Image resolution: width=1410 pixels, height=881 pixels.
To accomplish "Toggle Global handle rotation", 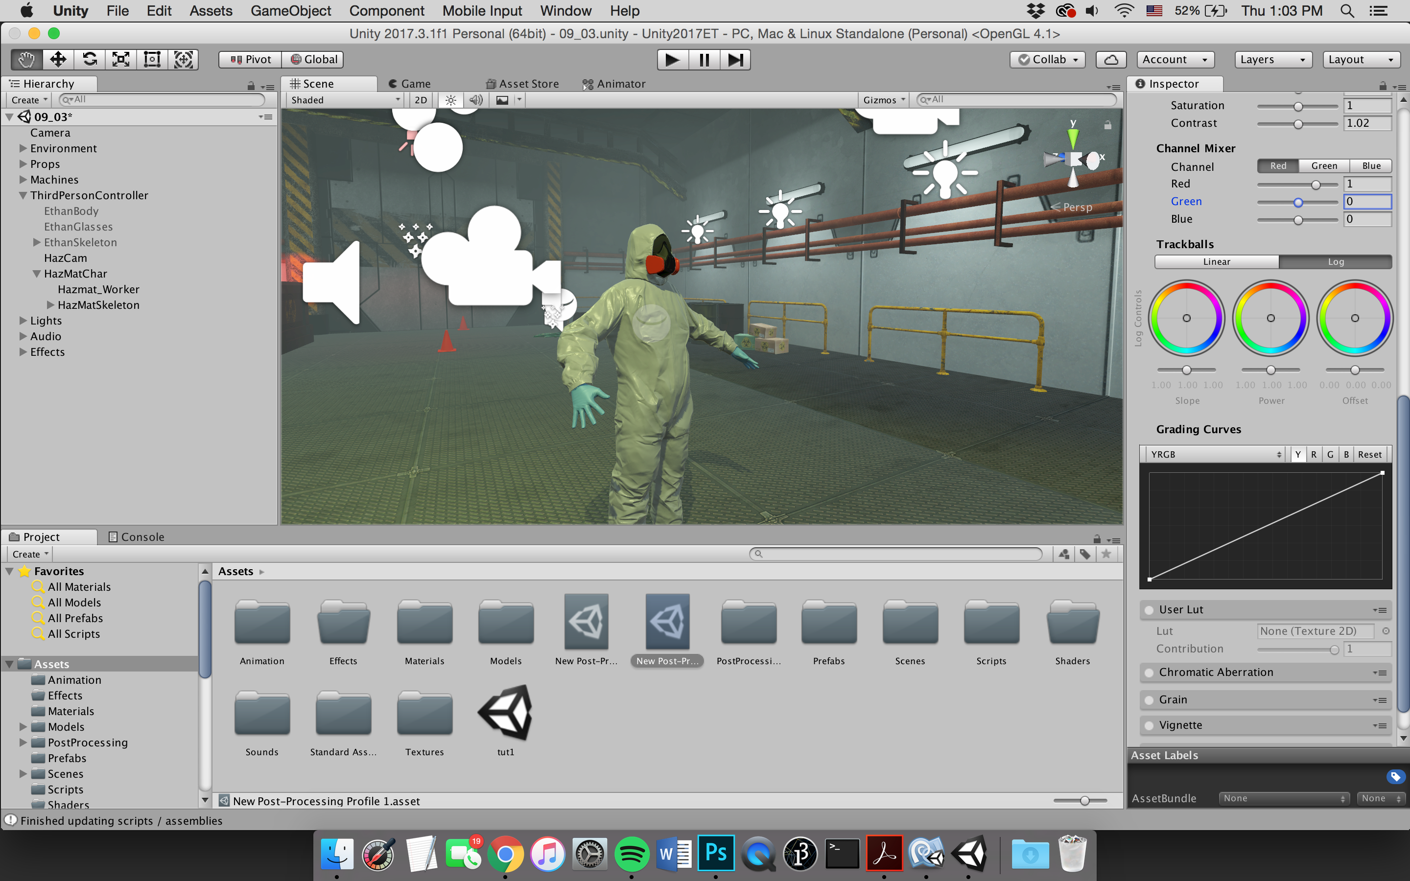I will click(x=313, y=59).
